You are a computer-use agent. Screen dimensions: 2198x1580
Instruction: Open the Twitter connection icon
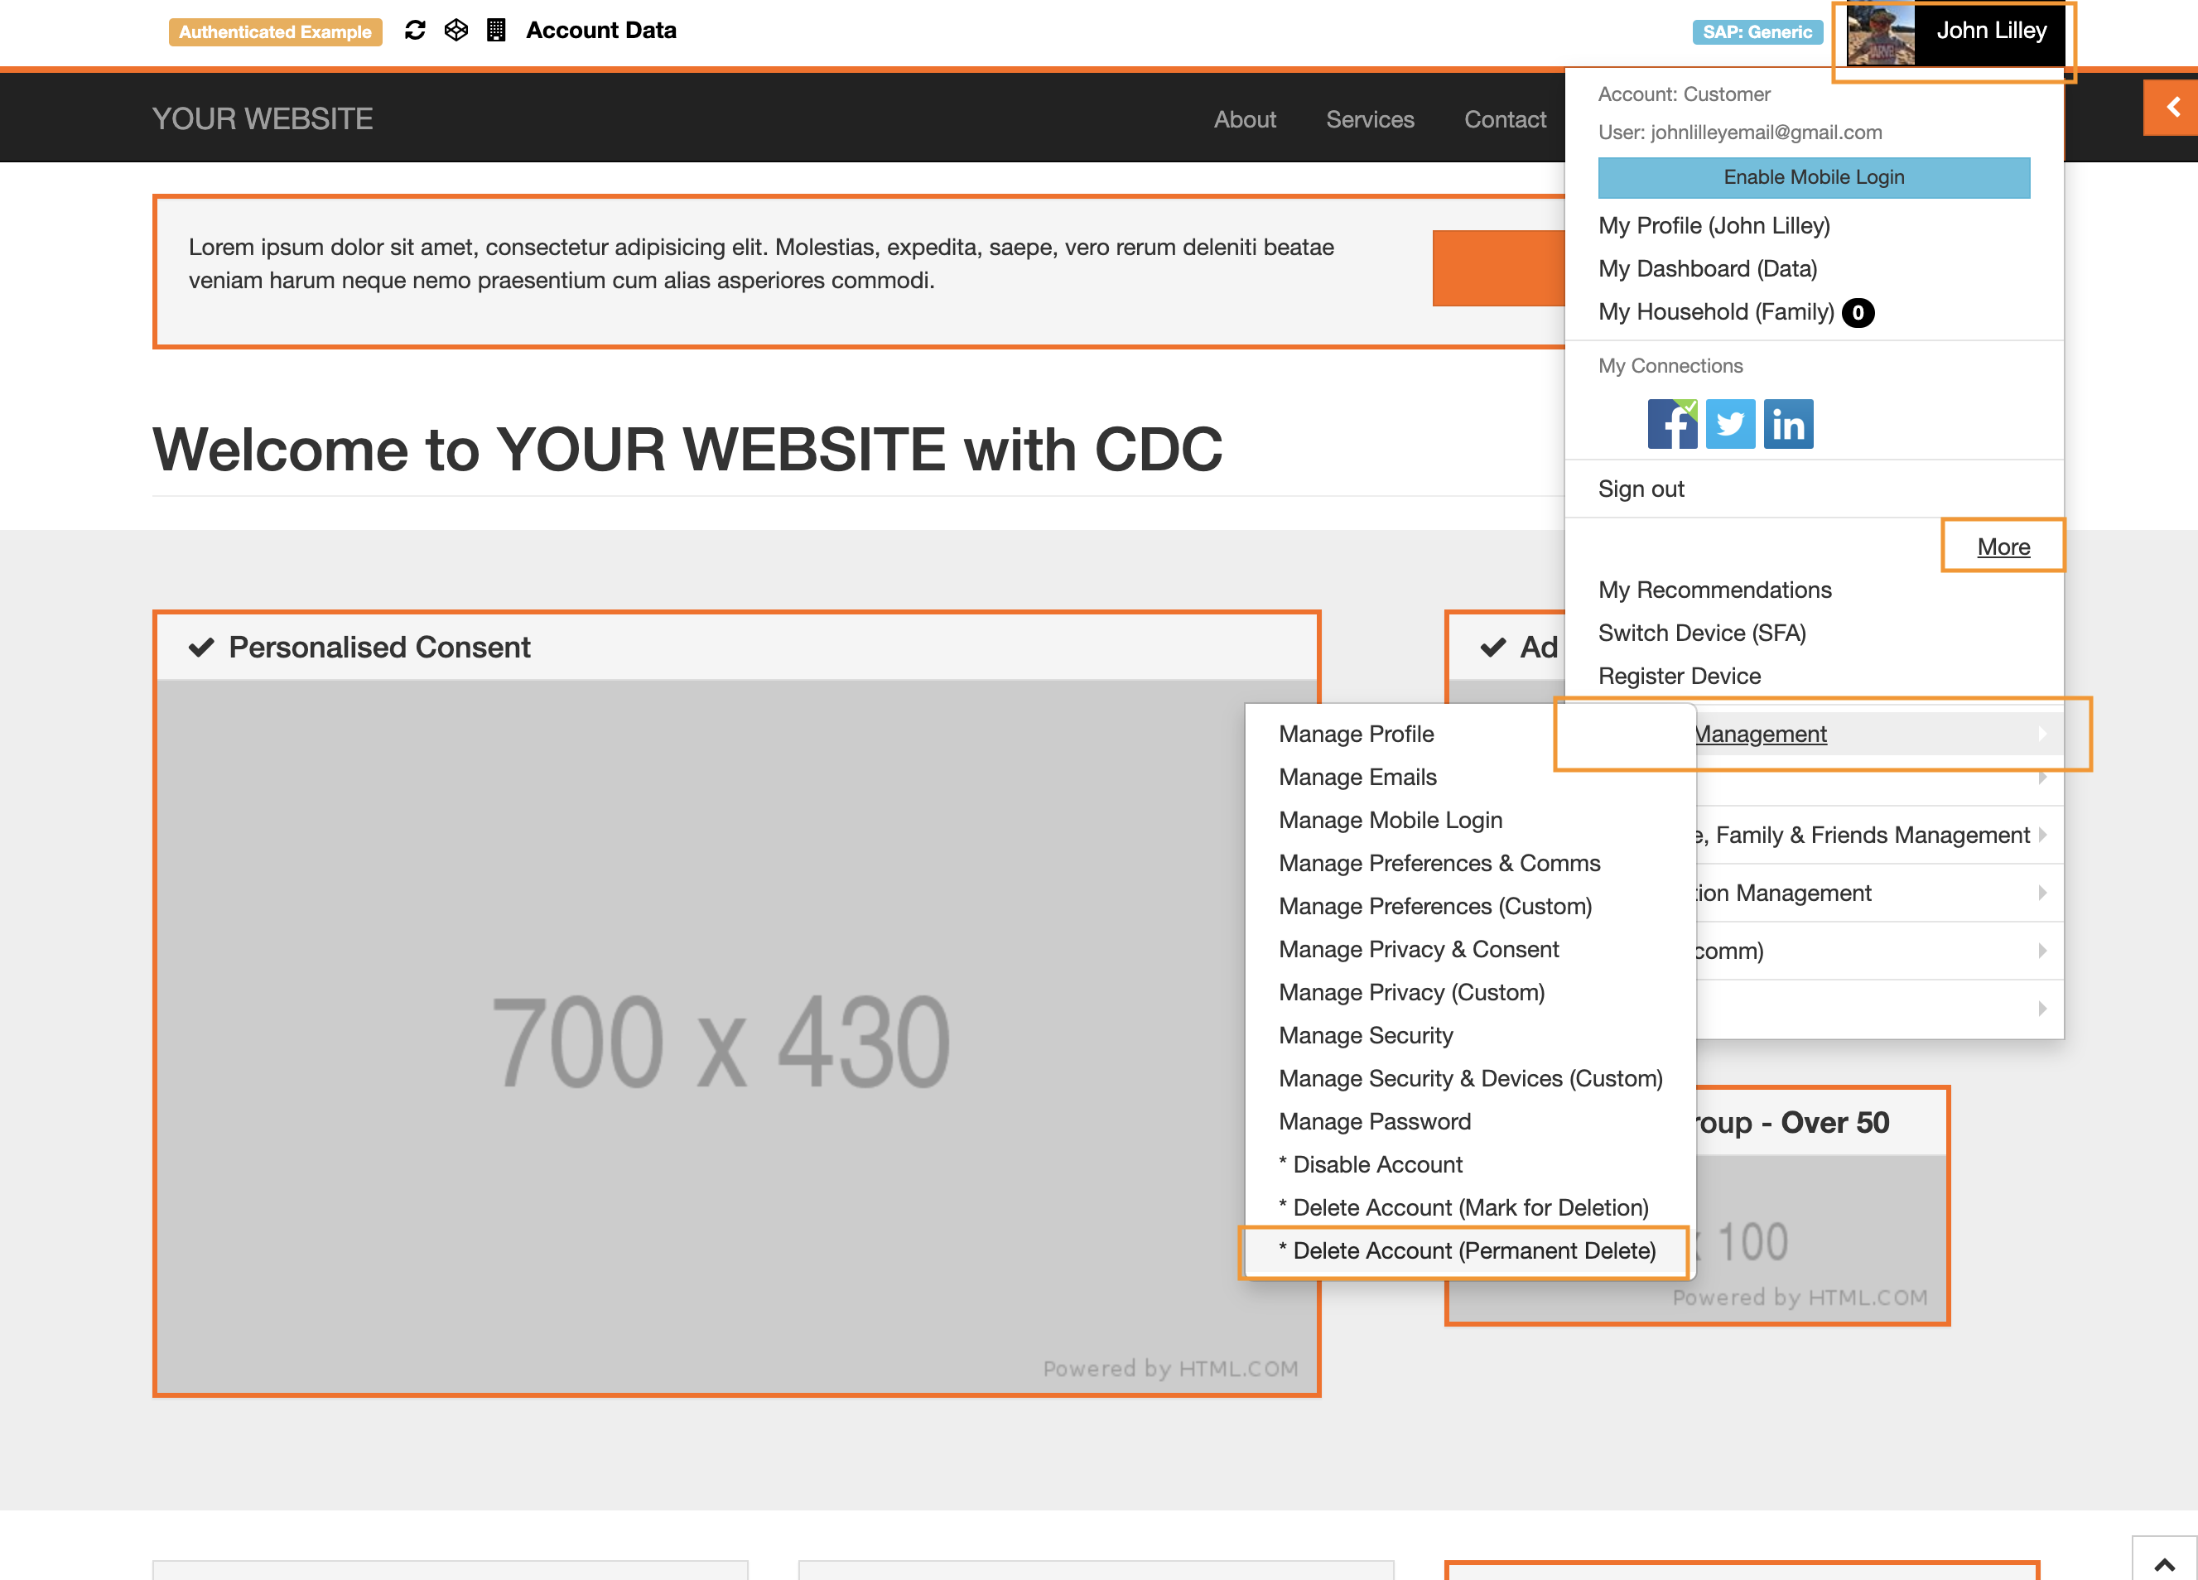pos(1730,424)
